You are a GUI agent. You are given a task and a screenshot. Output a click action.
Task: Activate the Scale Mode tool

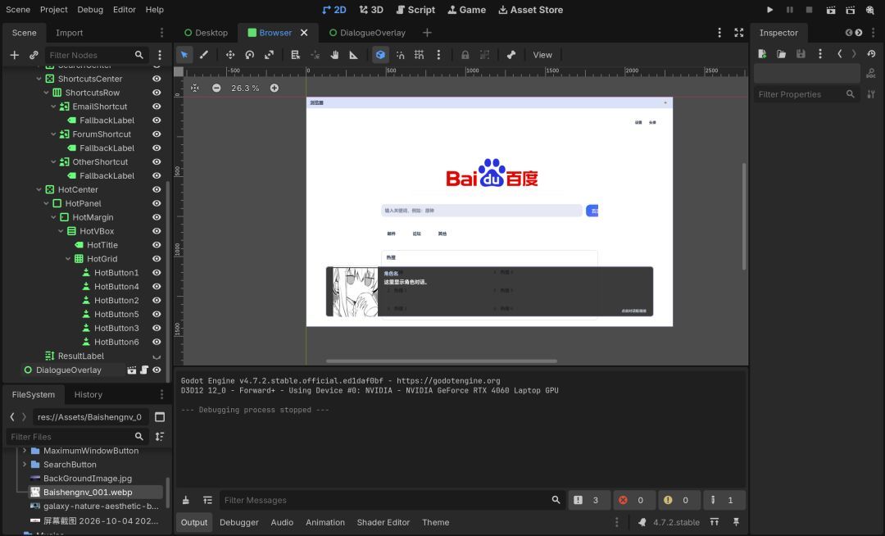click(270, 55)
